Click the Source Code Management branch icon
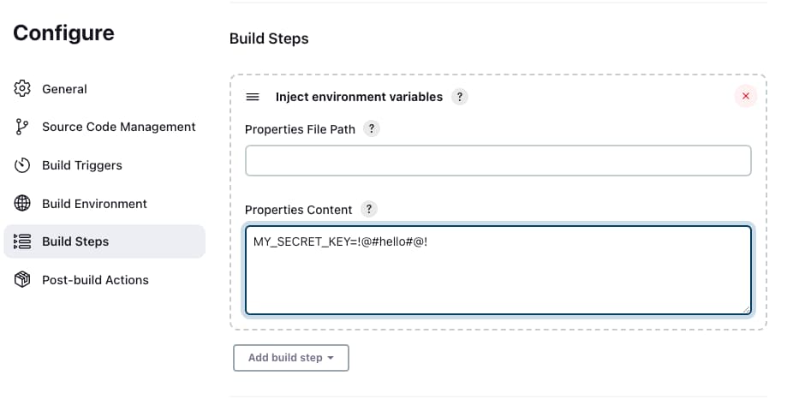 pyautogui.click(x=22, y=127)
